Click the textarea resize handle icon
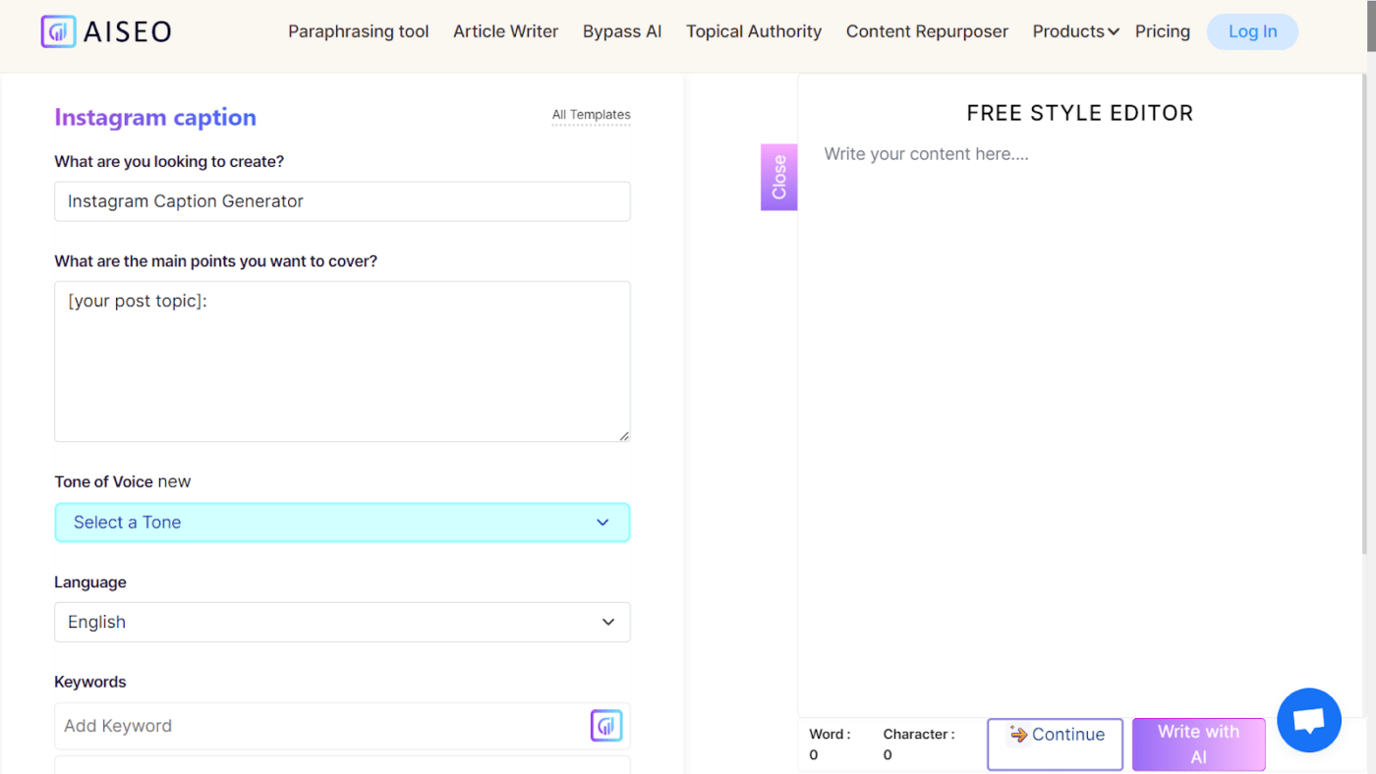The image size is (1376, 774). tap(624, 435)
